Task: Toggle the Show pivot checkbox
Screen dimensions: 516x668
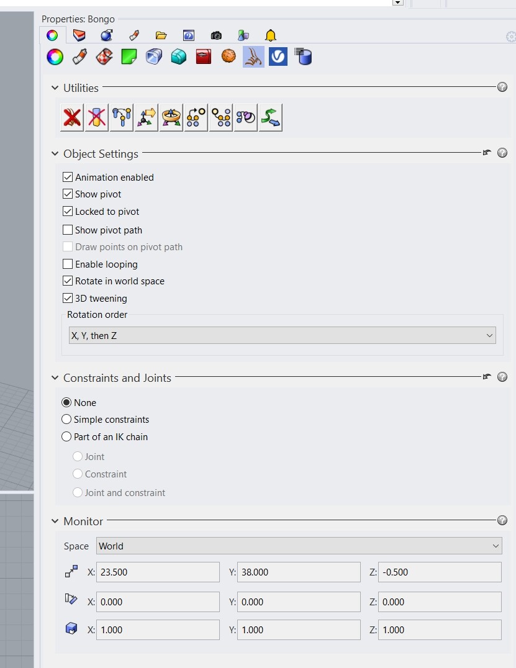Action: [x=67, y=194]
